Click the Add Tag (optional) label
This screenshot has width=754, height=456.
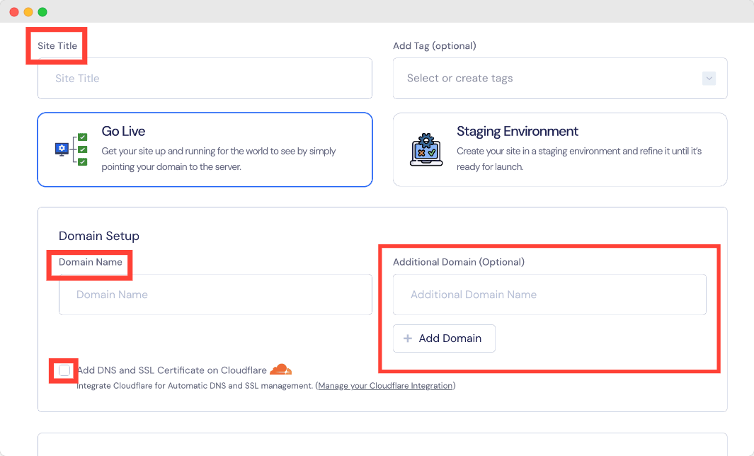coord(435,46)
